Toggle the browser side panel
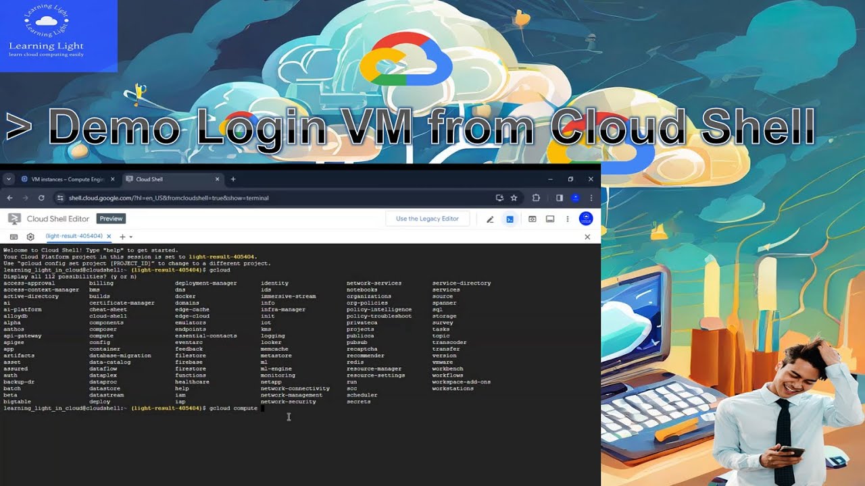865x486 pixels. click(560, 198)
